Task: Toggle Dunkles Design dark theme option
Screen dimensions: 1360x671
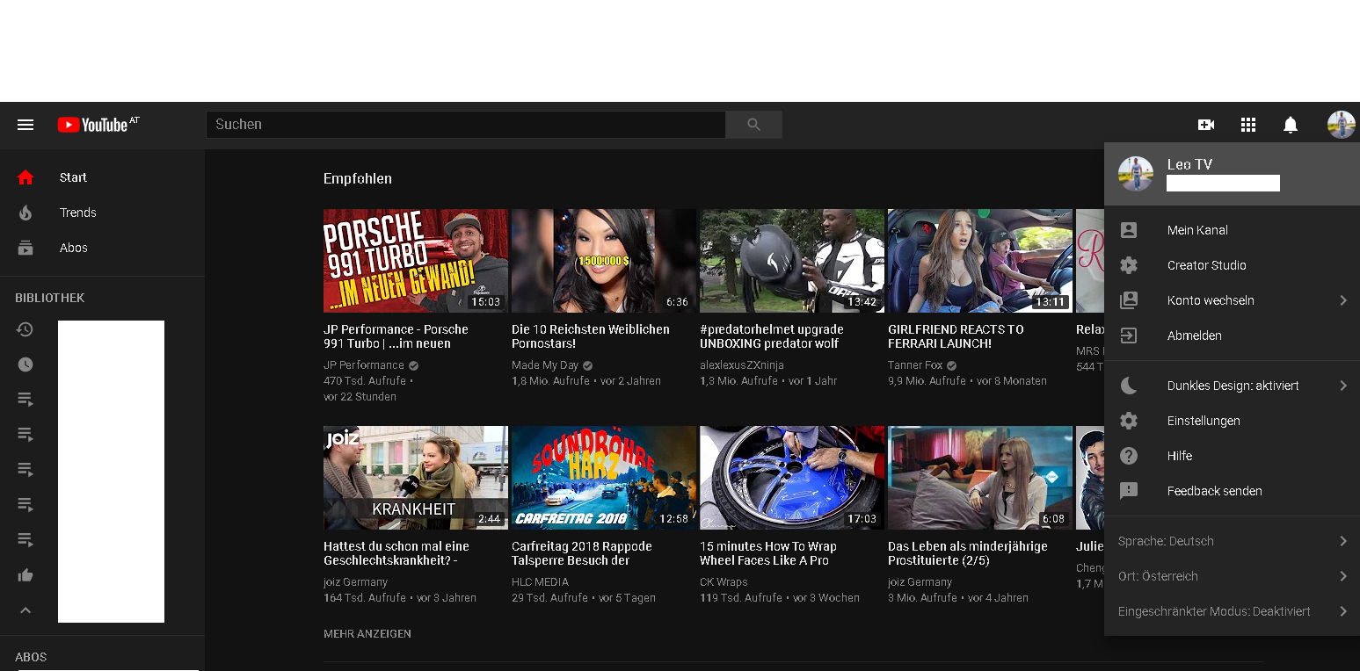Action: 1232,386
